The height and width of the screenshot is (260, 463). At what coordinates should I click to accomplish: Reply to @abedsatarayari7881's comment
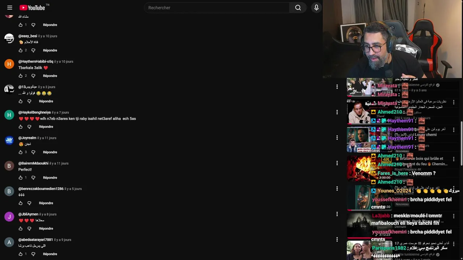coord(50,254)
